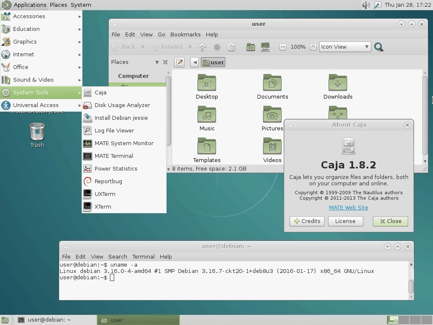The image size is (433, 325).
Task: Click the date and time clock
Action: point(408,5)
